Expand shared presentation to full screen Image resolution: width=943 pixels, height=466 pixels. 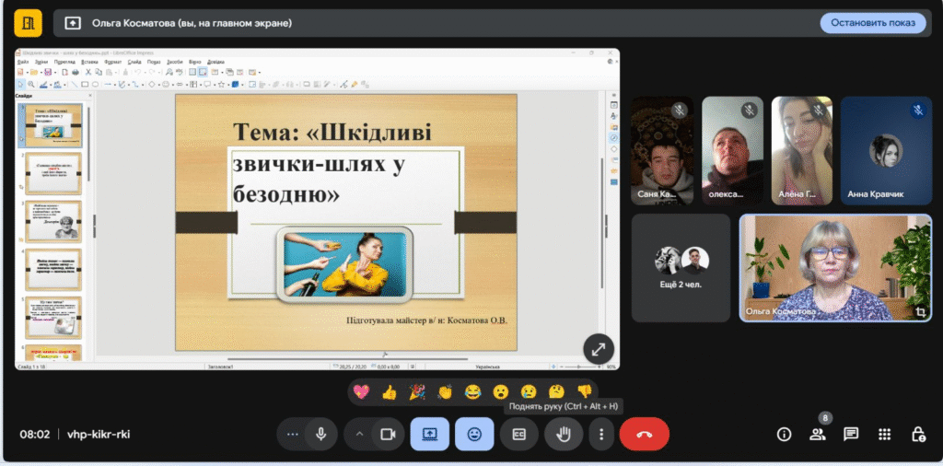pyautogui.click(x=599, y=349)
